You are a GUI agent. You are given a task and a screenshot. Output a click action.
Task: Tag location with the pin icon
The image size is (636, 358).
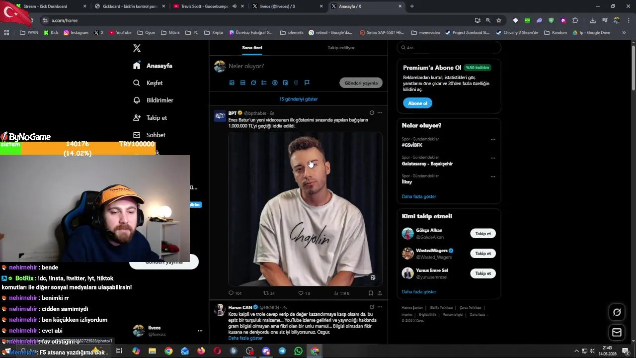point(296,83)
